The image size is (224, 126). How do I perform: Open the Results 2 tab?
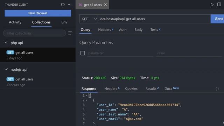click(152, 89)
